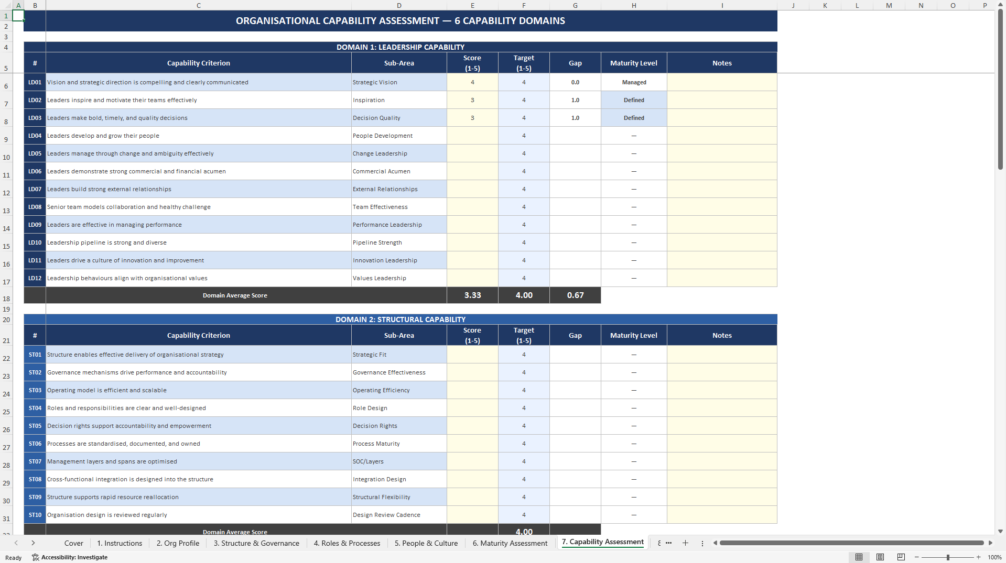
Task: Click the previous sheet navigation arrow
Action: [16, 543]
